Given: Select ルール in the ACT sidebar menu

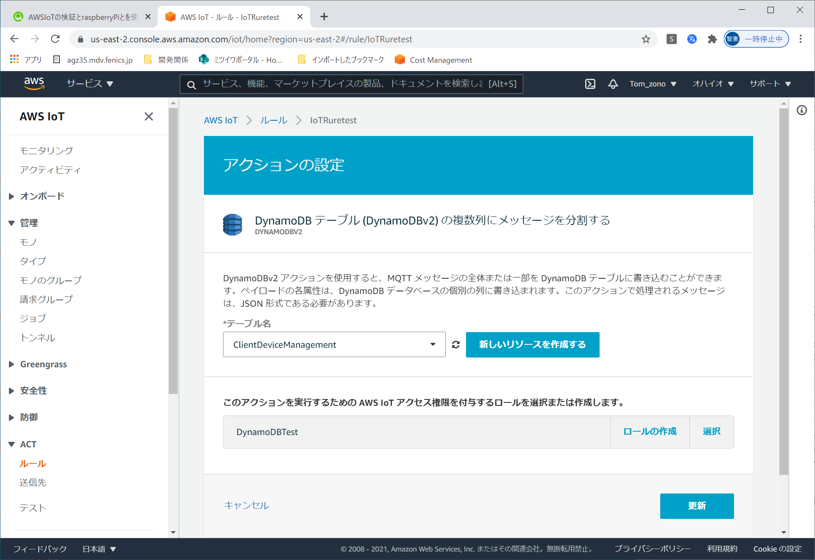Looking at the screenshot, I should tap(33, 463).
